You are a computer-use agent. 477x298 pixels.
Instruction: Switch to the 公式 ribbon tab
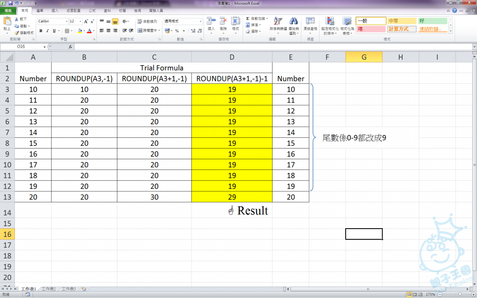pos(92,10)
